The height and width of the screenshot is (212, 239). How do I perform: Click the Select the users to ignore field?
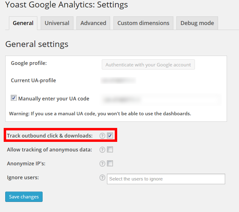coord(166,179)
